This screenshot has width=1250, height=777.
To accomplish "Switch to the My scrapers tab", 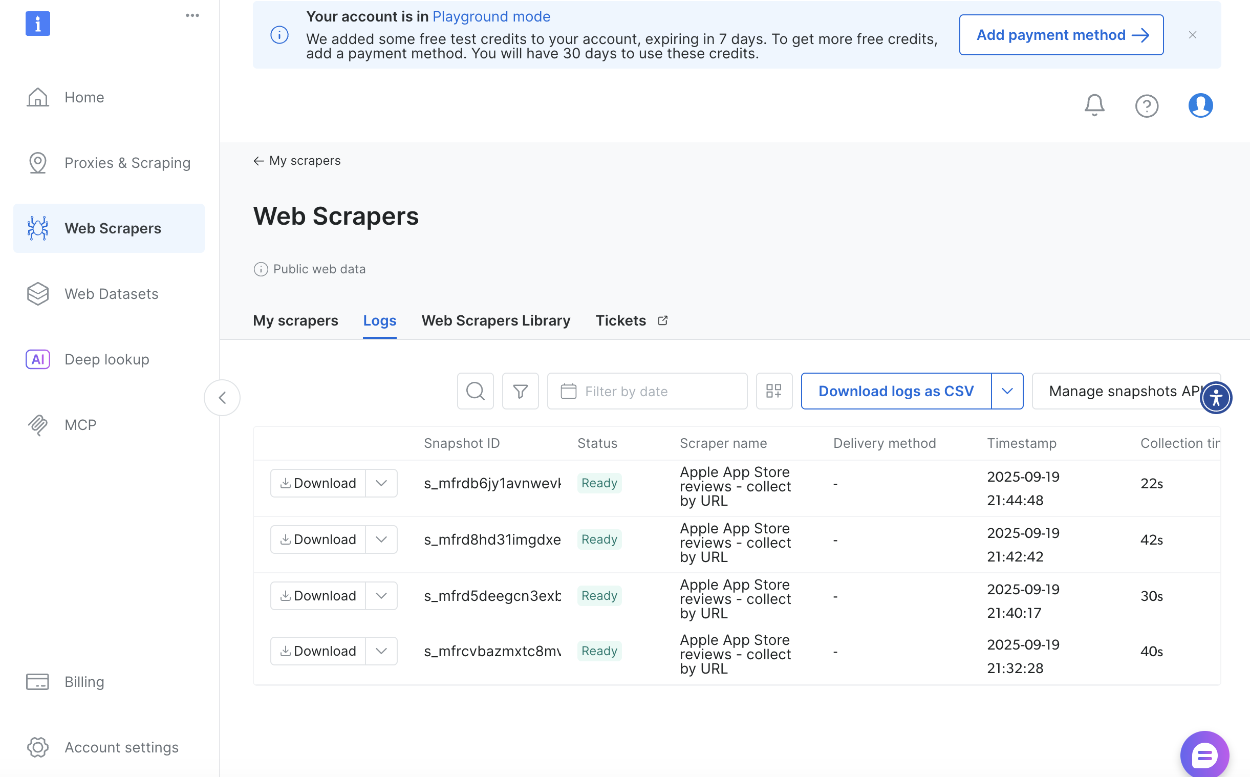I will (295, 320).
